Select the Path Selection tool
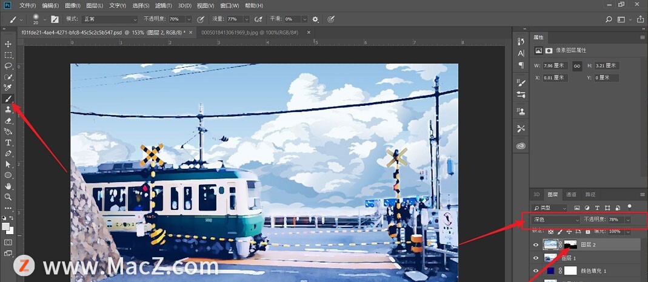 [x=8, y=164]
